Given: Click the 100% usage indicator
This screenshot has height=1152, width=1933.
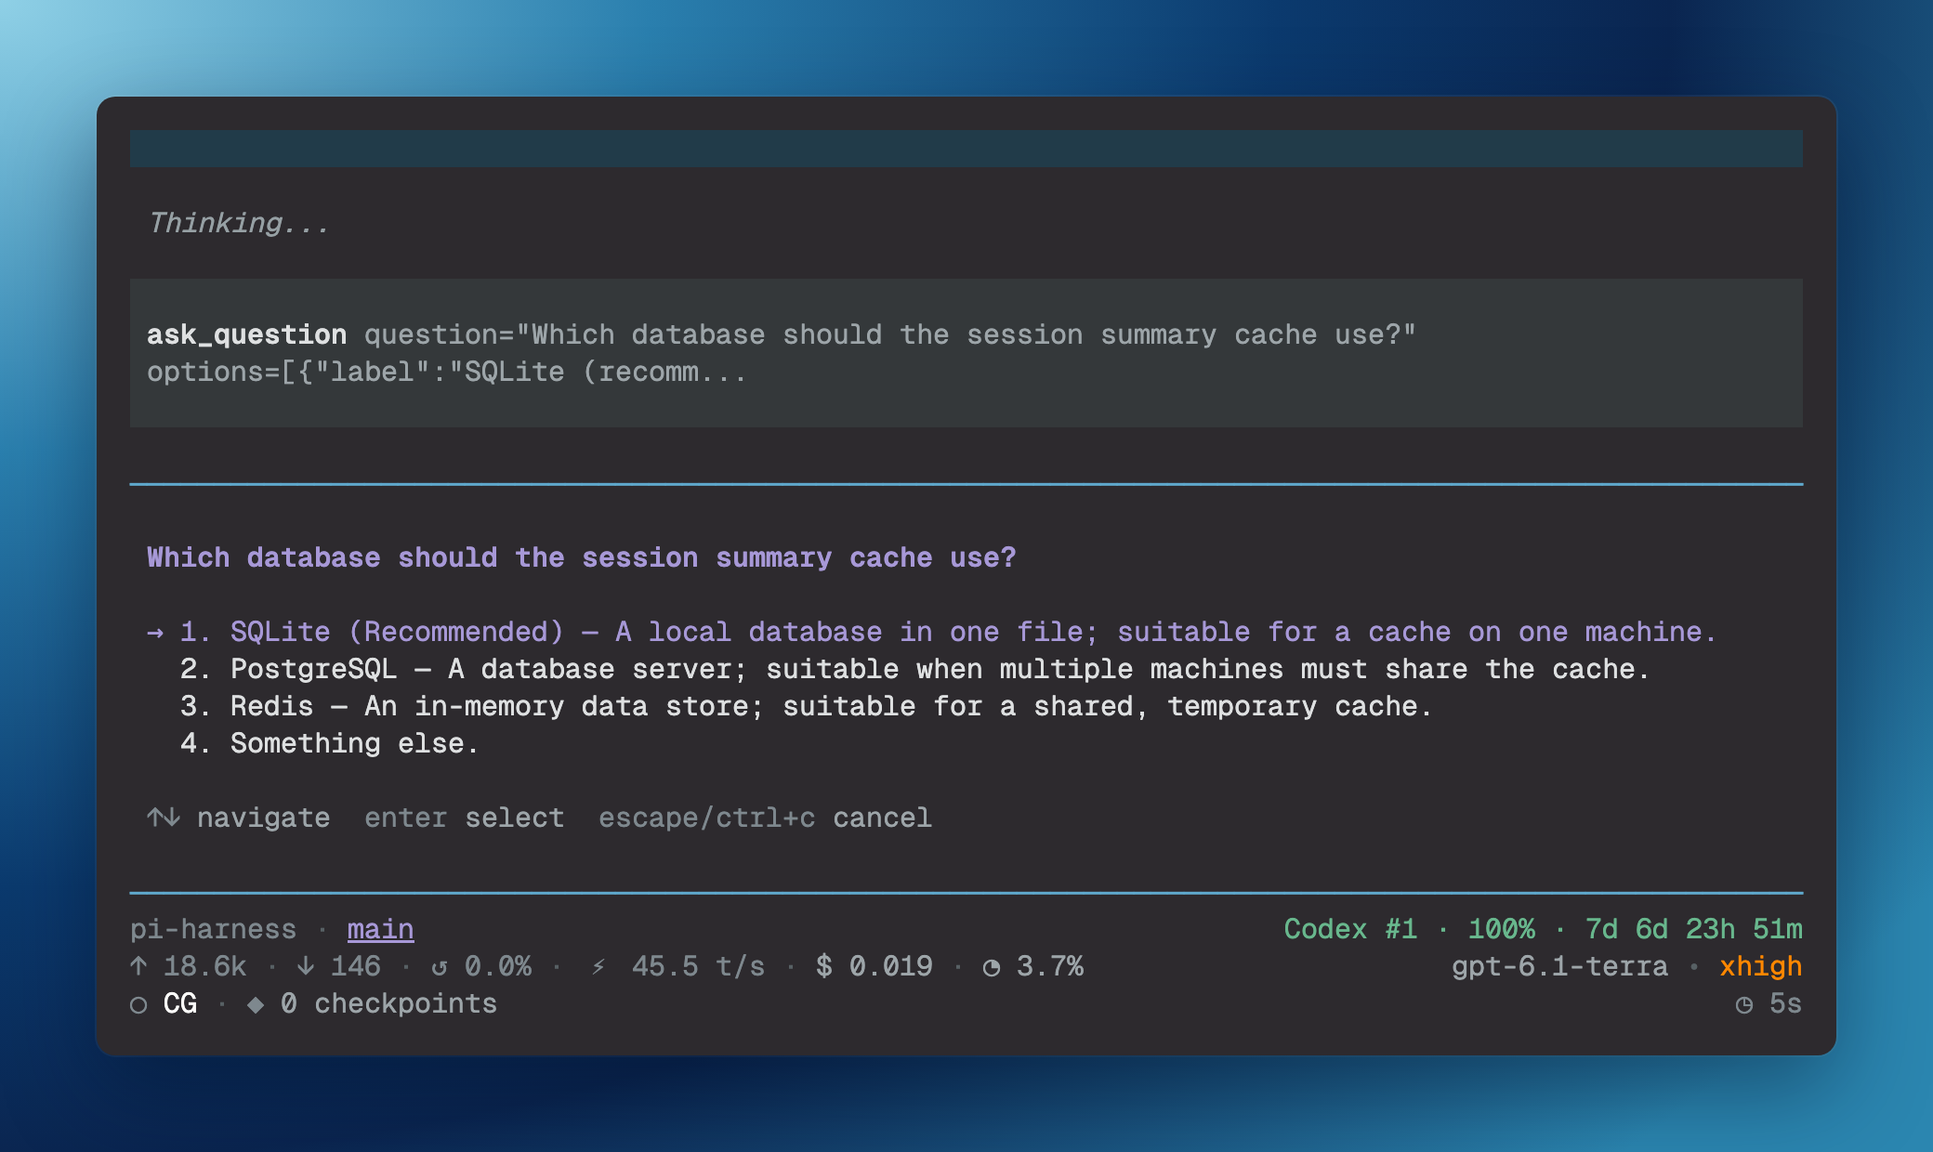Looking at the screenshot, I should click(1501, 929).
